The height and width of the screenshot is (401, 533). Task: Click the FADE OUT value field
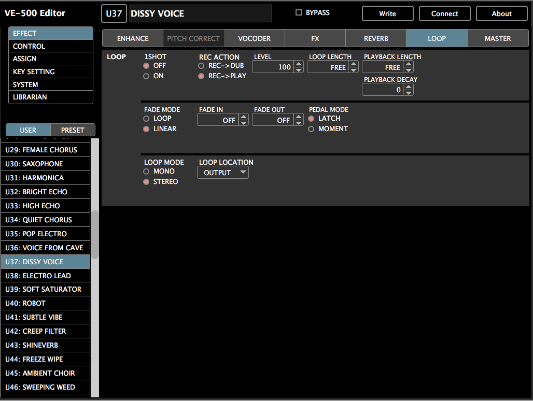pos(273,120)
